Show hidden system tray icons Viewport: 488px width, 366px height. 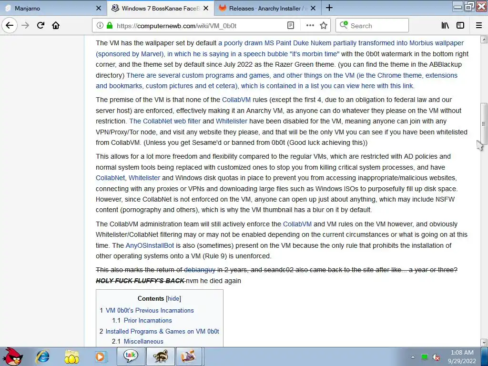(413, 357)
